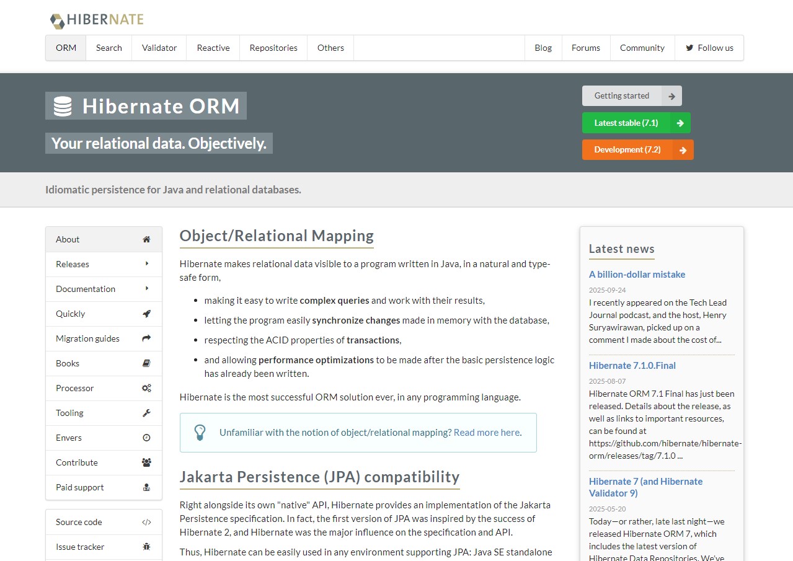Open 'A billion-dollar mistake' news article
The image size is (793, 561).
tap(637, 274)
